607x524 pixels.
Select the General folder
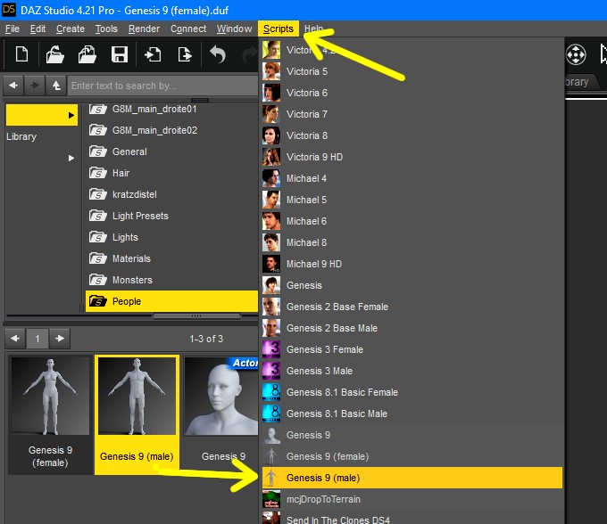(x=171, y=151)
